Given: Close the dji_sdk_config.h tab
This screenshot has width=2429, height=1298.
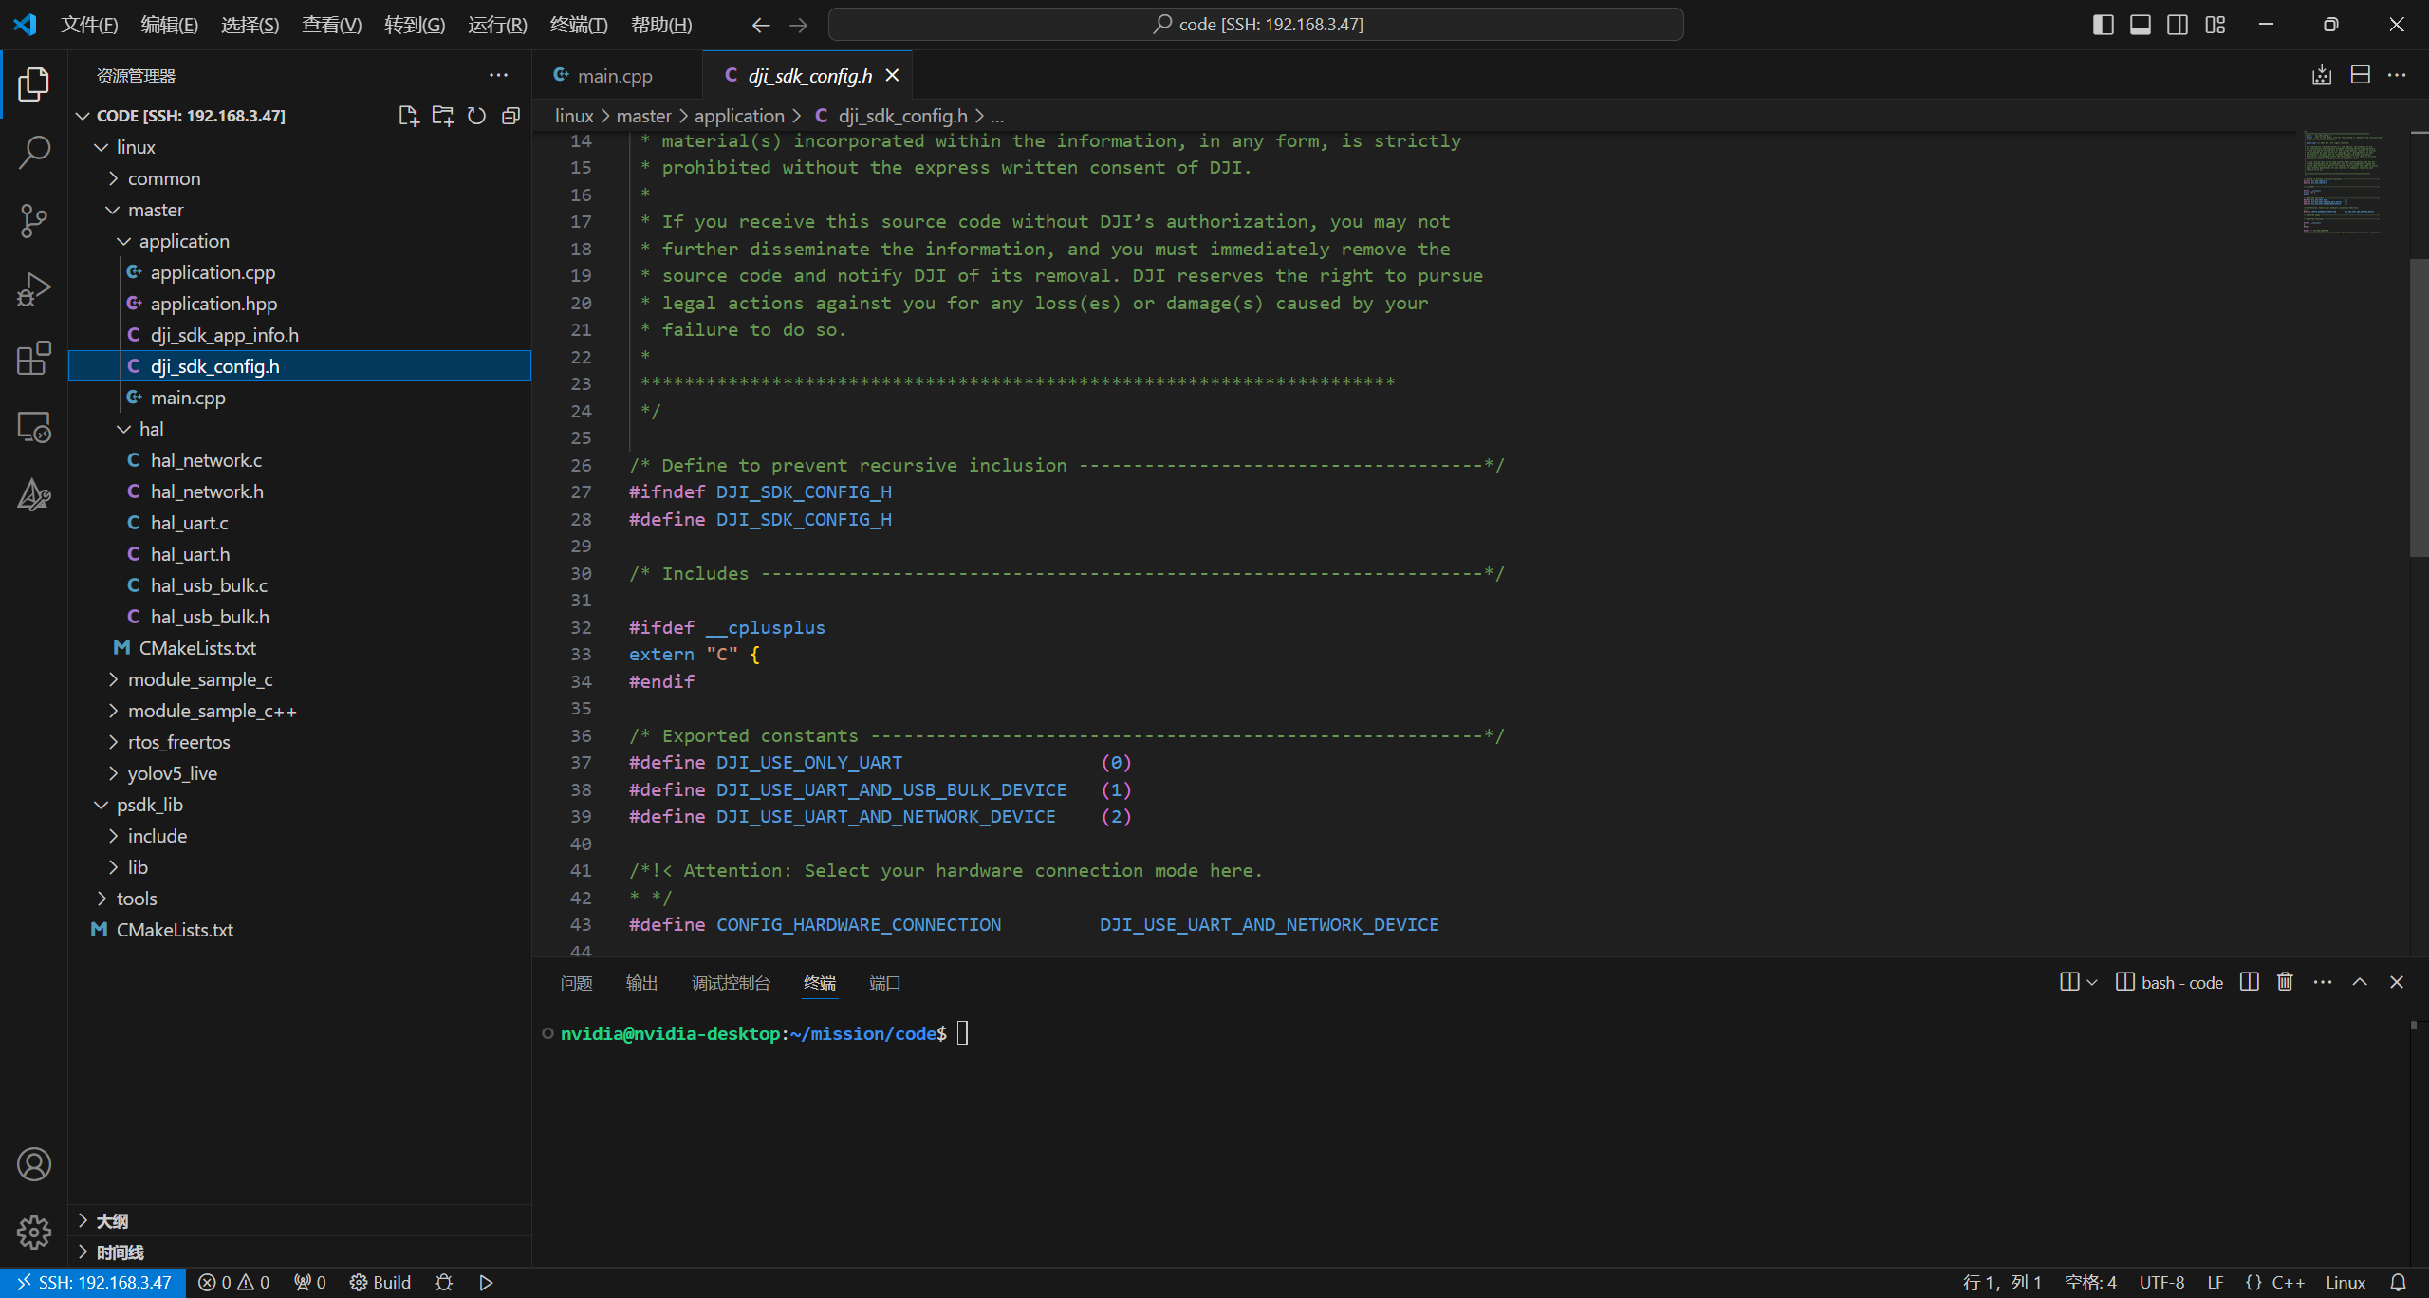Looking at the screenshot, I should [892, 75].
